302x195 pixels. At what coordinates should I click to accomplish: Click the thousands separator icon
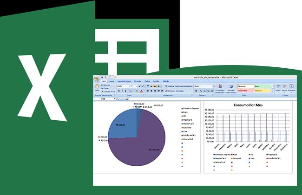(204, 91)
